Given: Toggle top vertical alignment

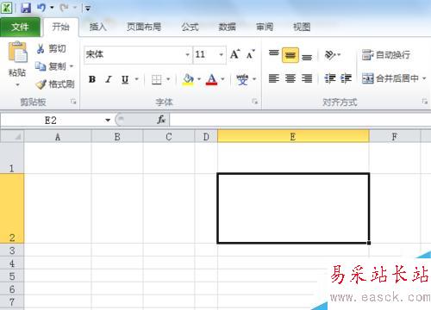Looking at the screenshot, I should pyautogui.click(x=274, y=54).
